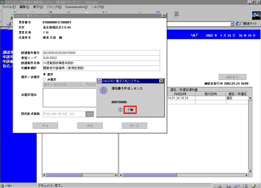The width and height of the screenshot is (261, 188).
Task: Open the Communicator menu
Action: (x=77, y=7)
